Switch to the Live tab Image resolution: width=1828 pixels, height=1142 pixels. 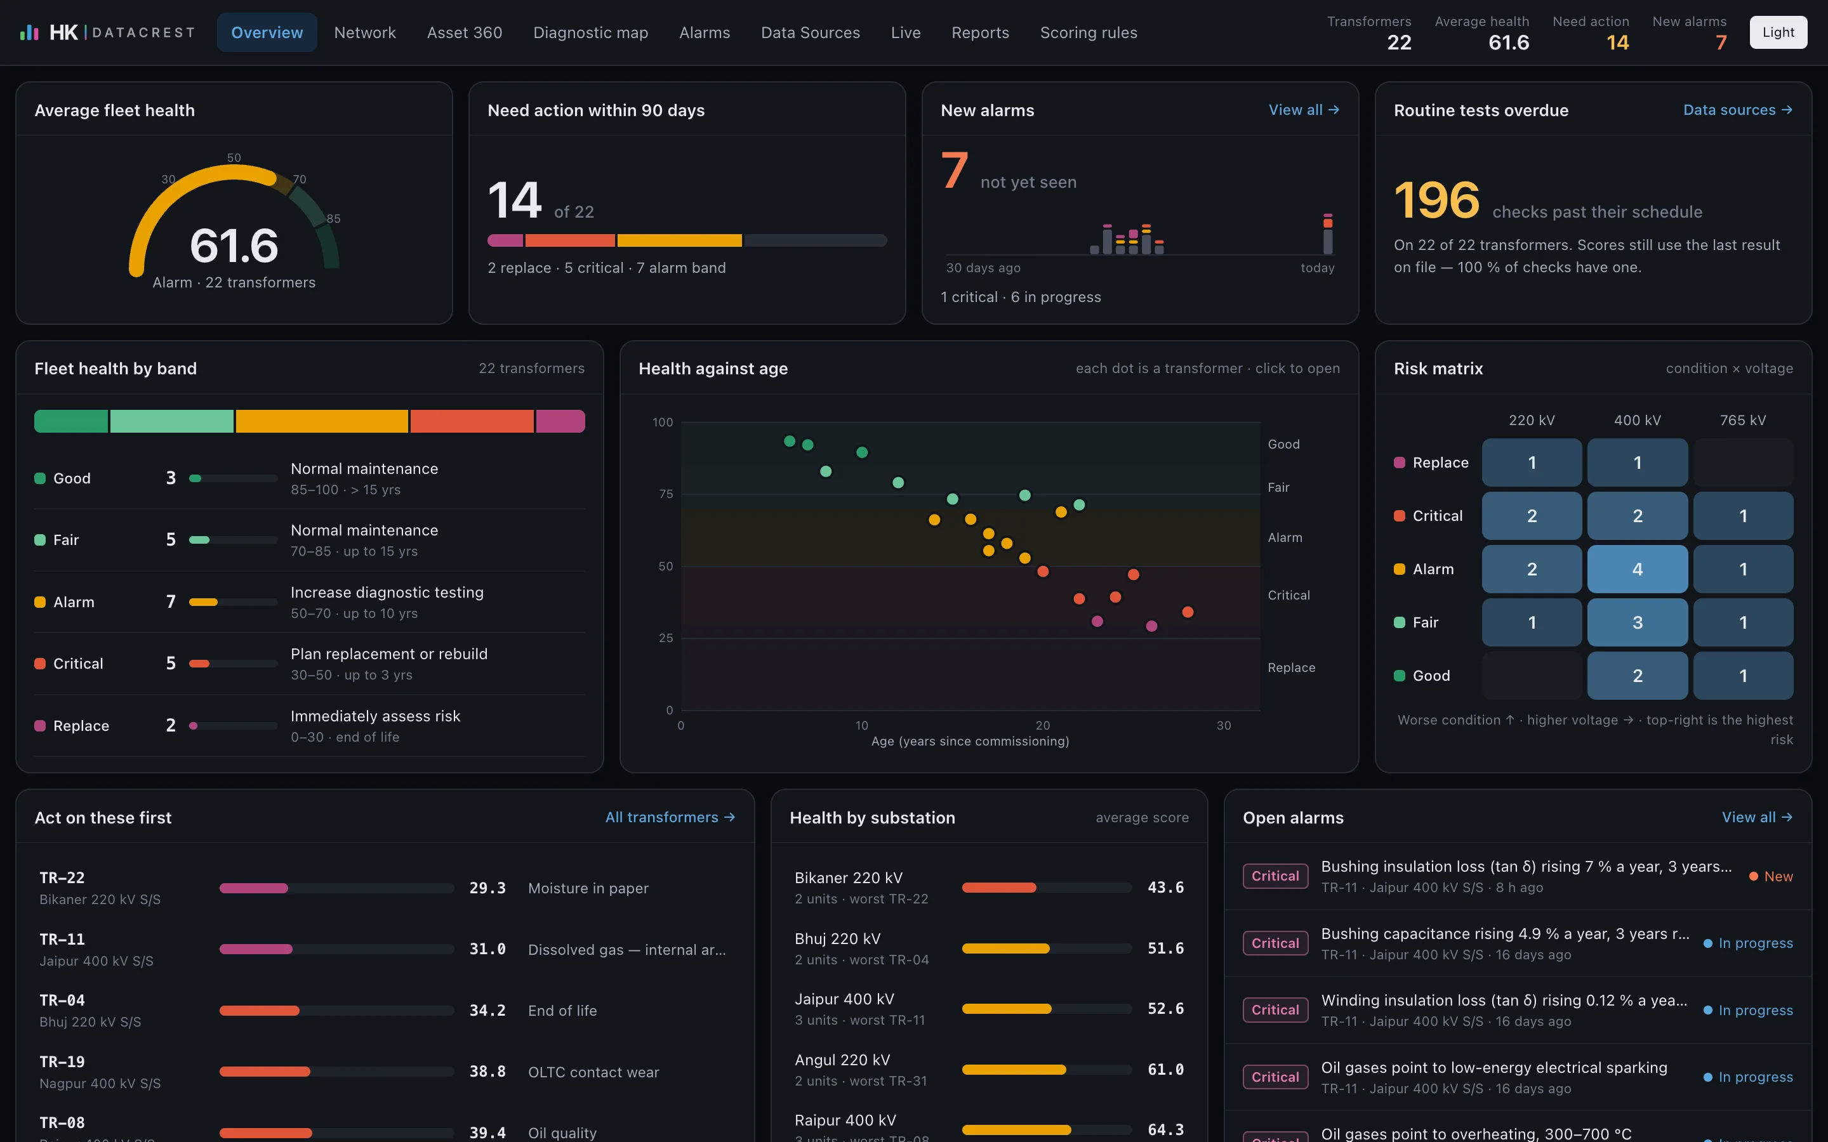[906, 32]
